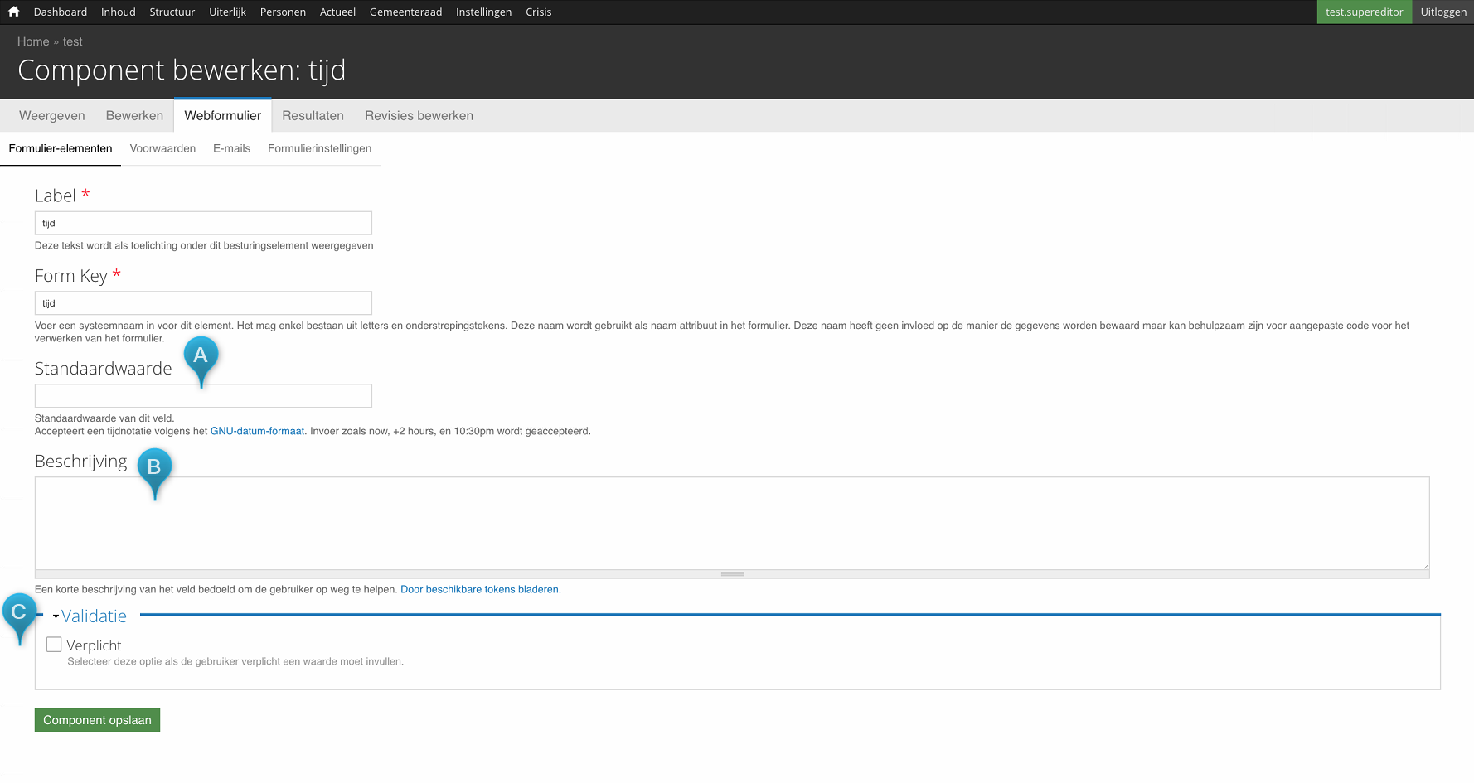This screenshot has width=1474, height=783.
Task: Switch to the Resultaten tab
Action: [x=313, y=116]
